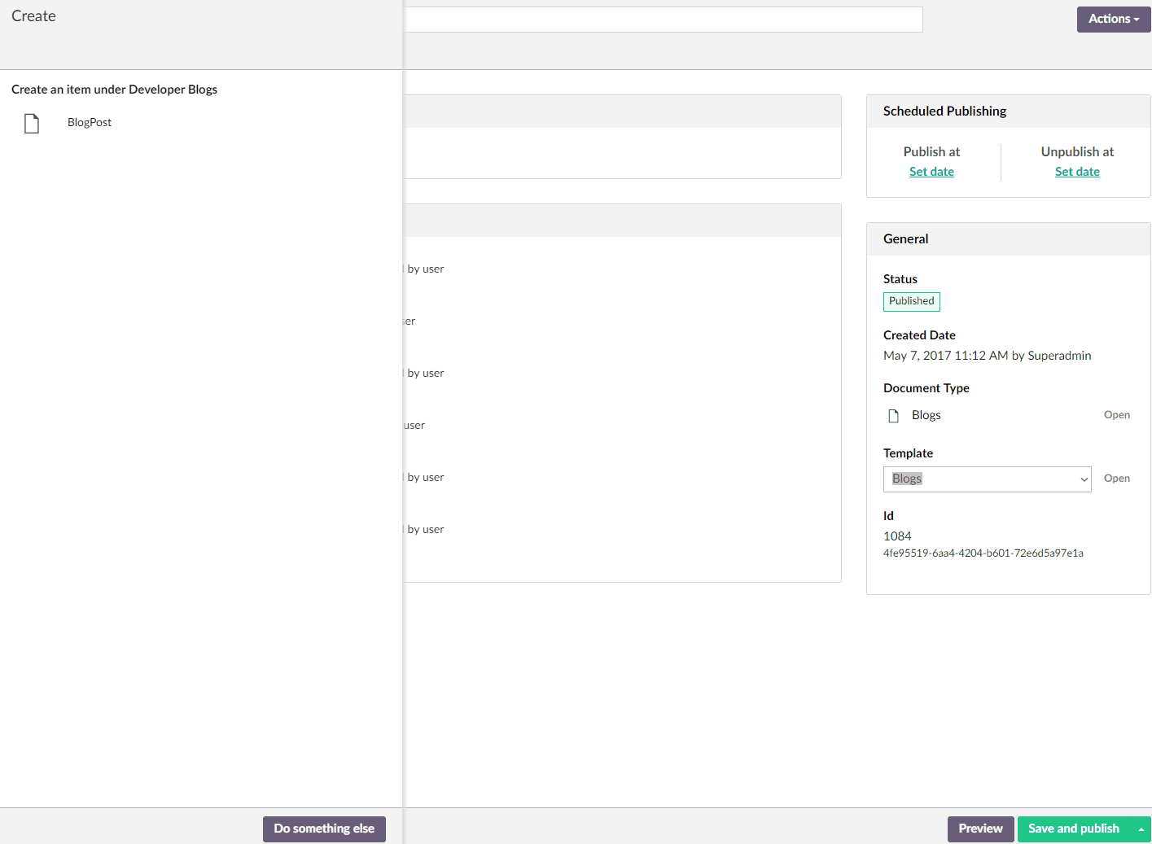Click the Published status badge
This screenshot has width=1152, height=844.
[x=912, y=301]
